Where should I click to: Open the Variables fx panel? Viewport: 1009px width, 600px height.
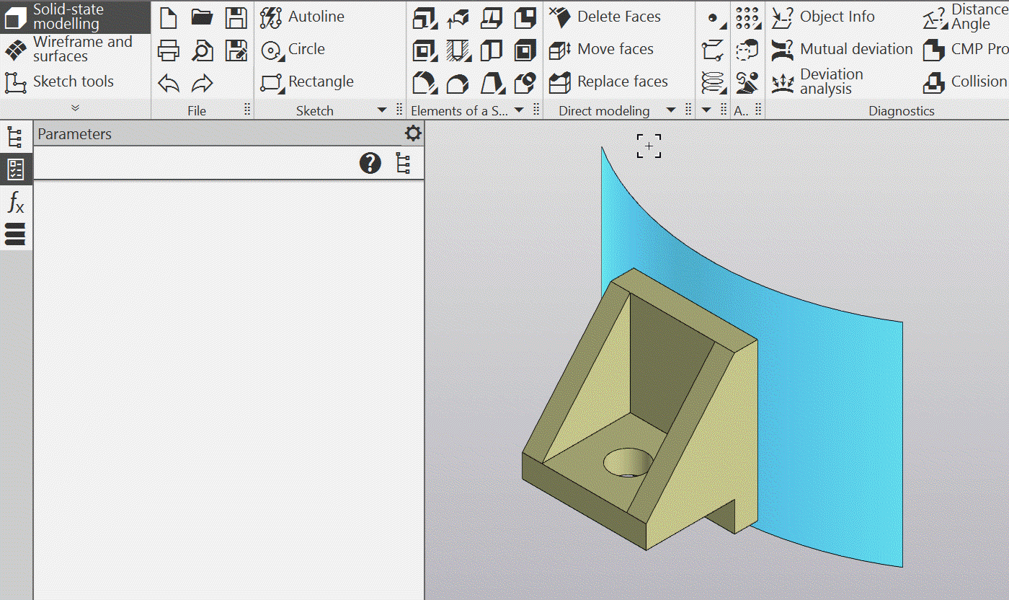(15, 203)
